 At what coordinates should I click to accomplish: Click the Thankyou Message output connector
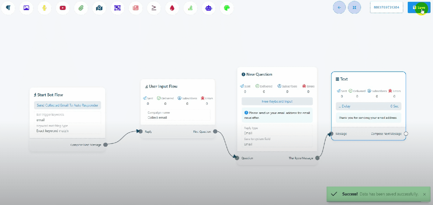pos(317,158)
